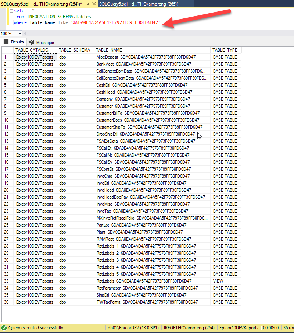Click the Plant table name cell
Screen dimensions: 294x333
tap(152, 232)
